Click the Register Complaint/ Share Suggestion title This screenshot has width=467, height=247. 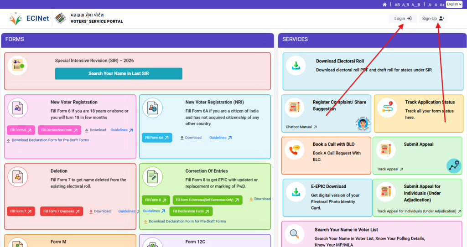339,105
